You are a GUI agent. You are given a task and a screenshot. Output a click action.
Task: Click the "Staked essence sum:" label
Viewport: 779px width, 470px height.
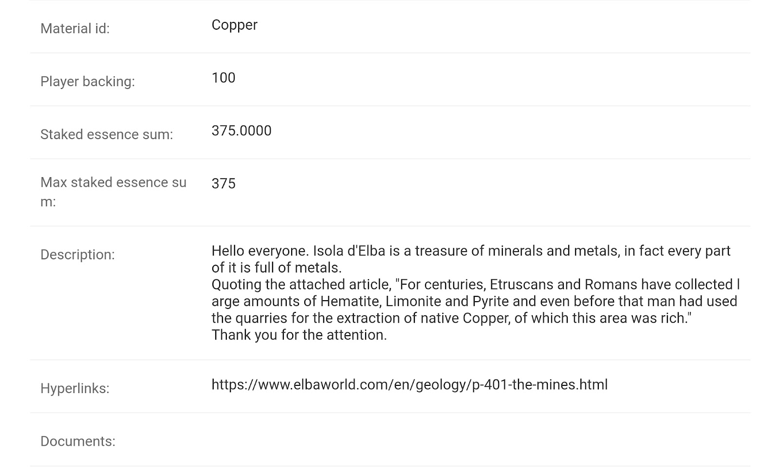pyautogui.click(x=107, y=135)
